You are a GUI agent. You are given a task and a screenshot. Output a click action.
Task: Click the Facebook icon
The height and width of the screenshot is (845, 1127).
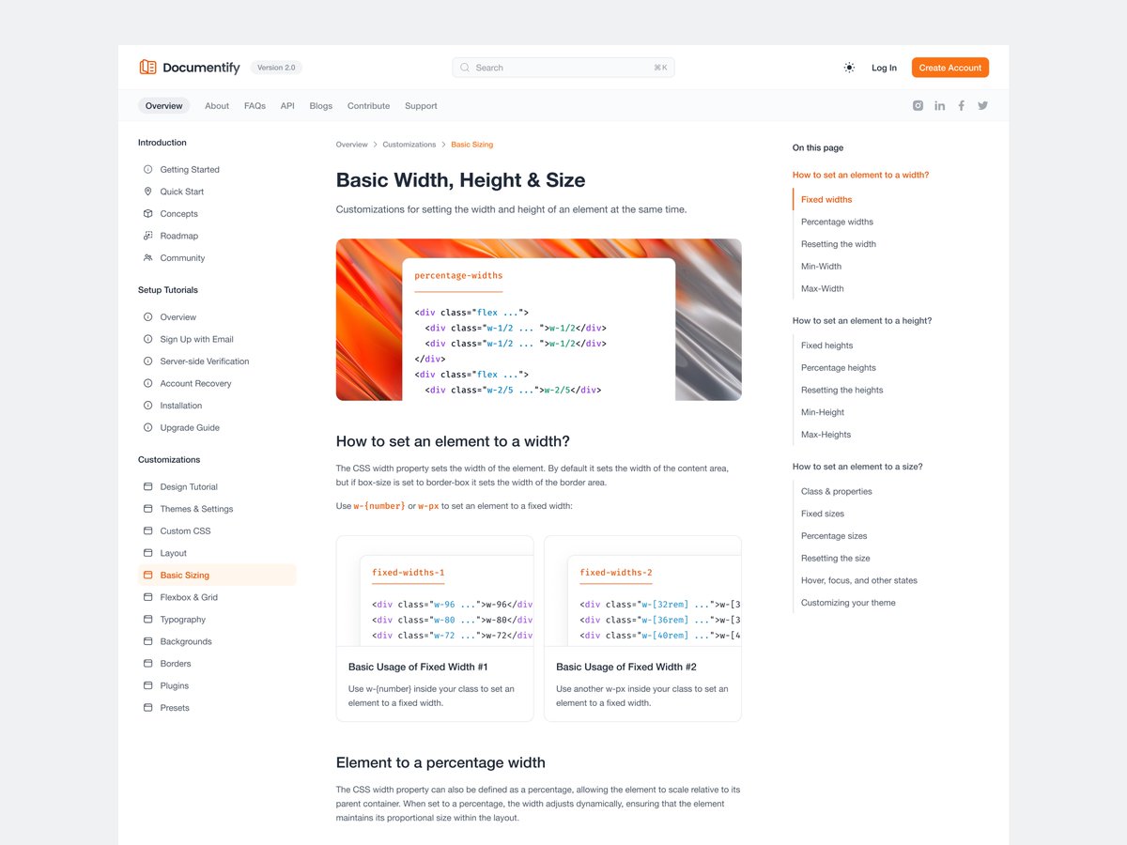961,105
